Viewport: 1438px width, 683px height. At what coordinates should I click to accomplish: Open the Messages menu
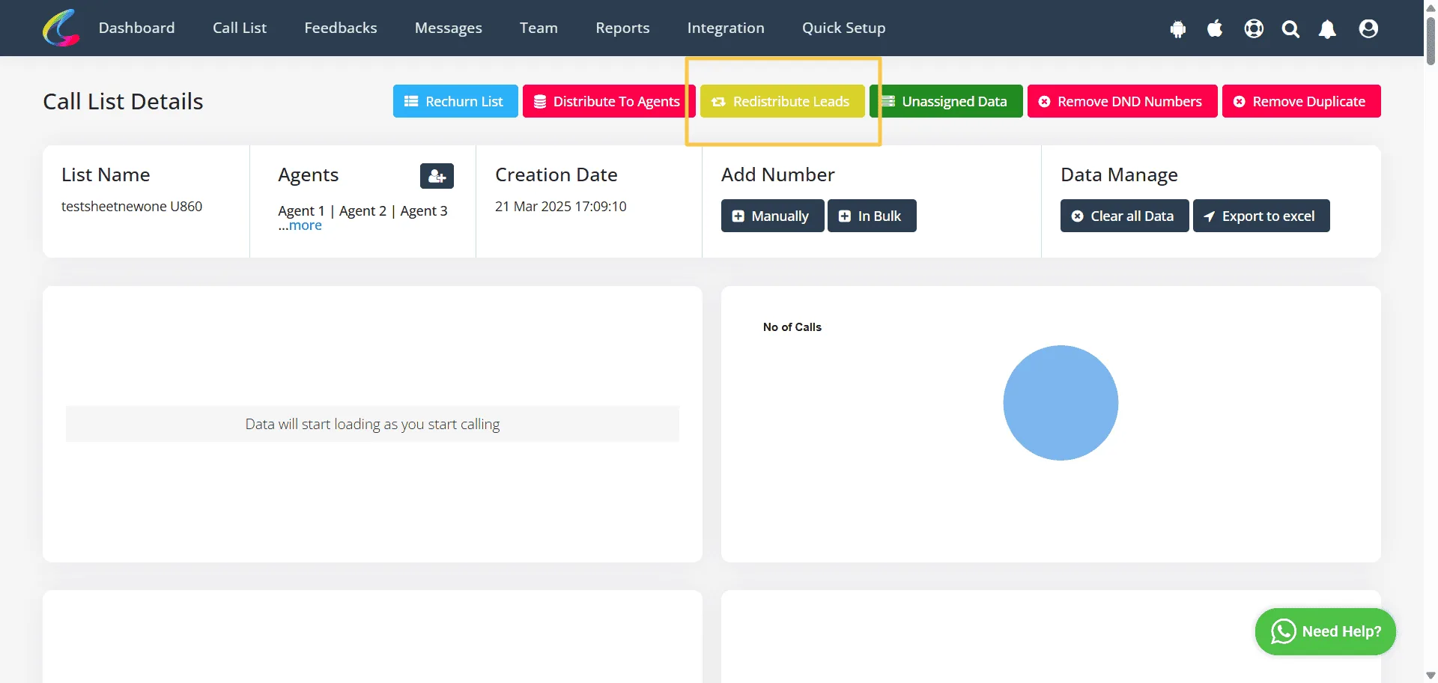coord(449,28)
